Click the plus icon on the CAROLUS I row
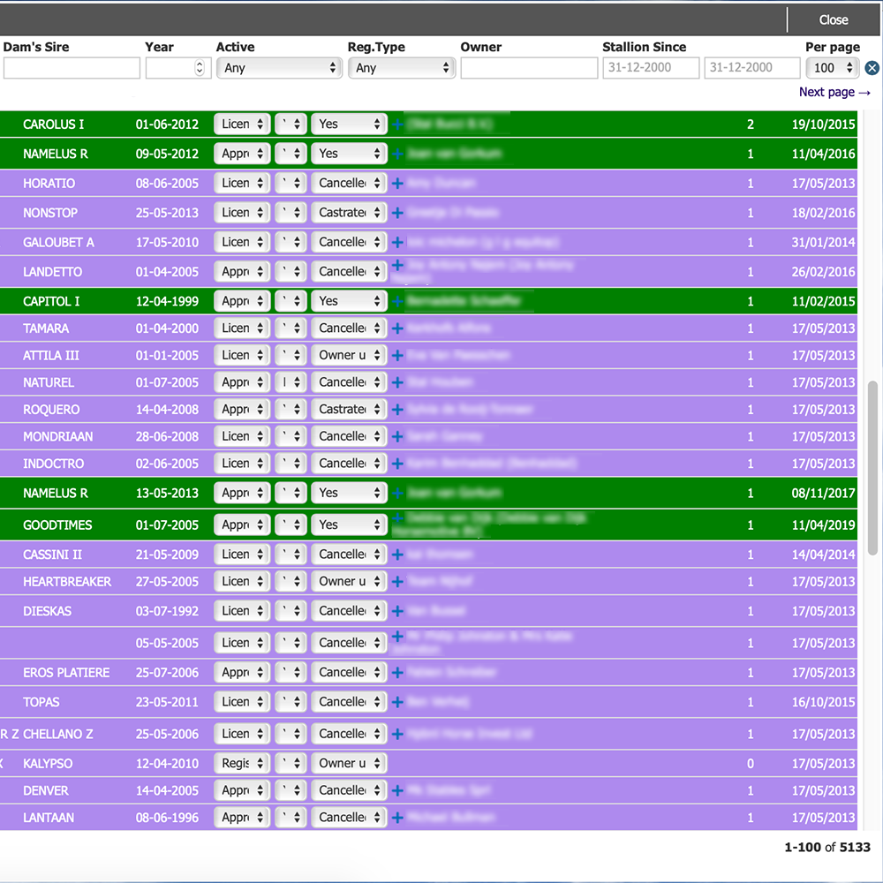883x883 pixels. click(x=397, y=124)
